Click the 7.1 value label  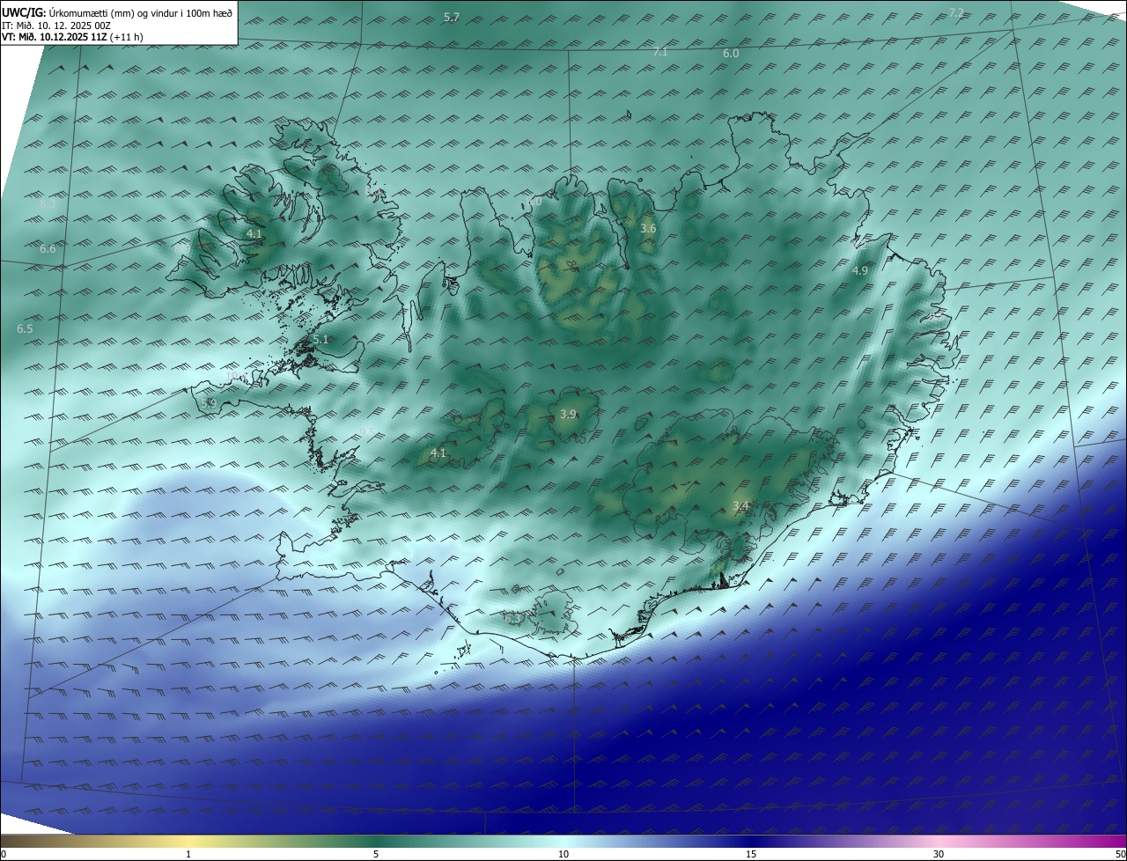(660, 52)
